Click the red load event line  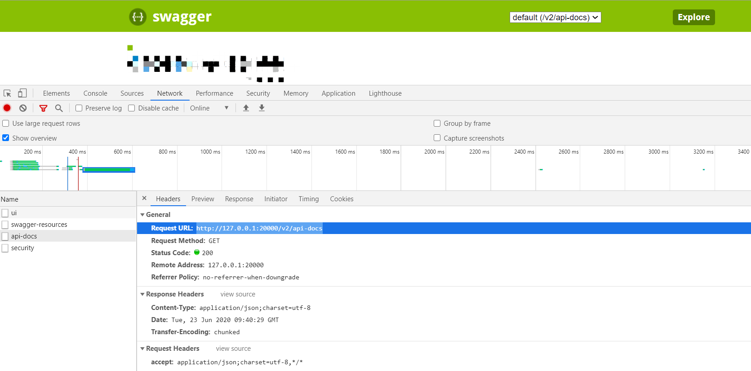(x=78, y=174)
